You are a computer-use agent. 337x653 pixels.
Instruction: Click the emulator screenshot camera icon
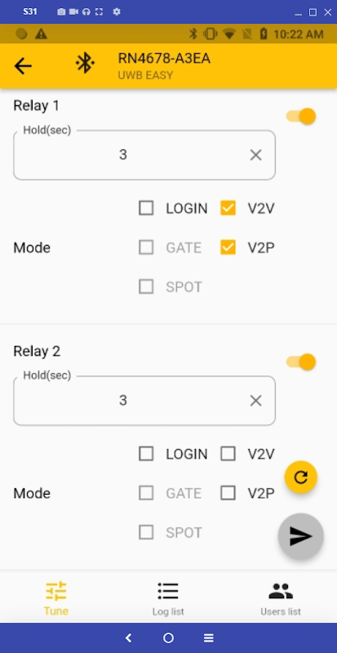point(61,11)
